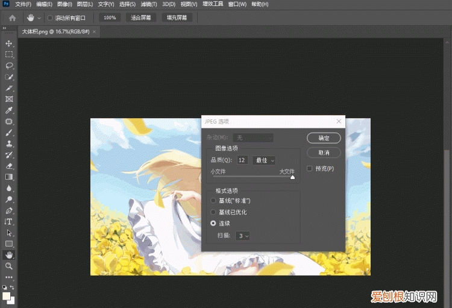The width and height of the screenshot is (452, 308).
Task: Open the 图像(I) menu
Action: (64, 4)
